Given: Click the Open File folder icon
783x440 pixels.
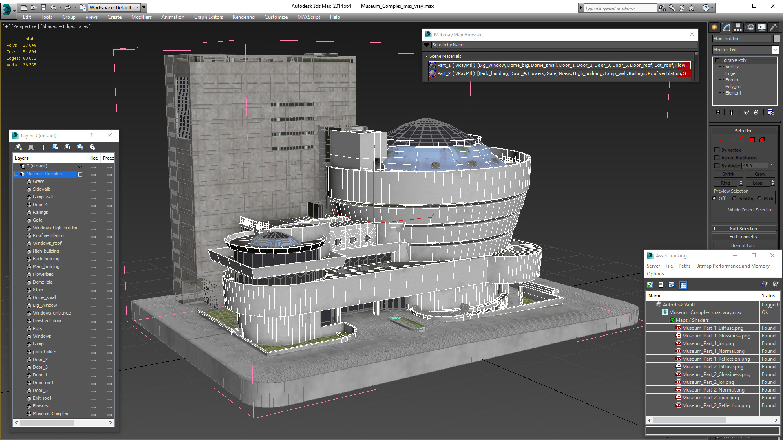Looking at the screenshot, I should pyautogui.click(x=34, y=7).
